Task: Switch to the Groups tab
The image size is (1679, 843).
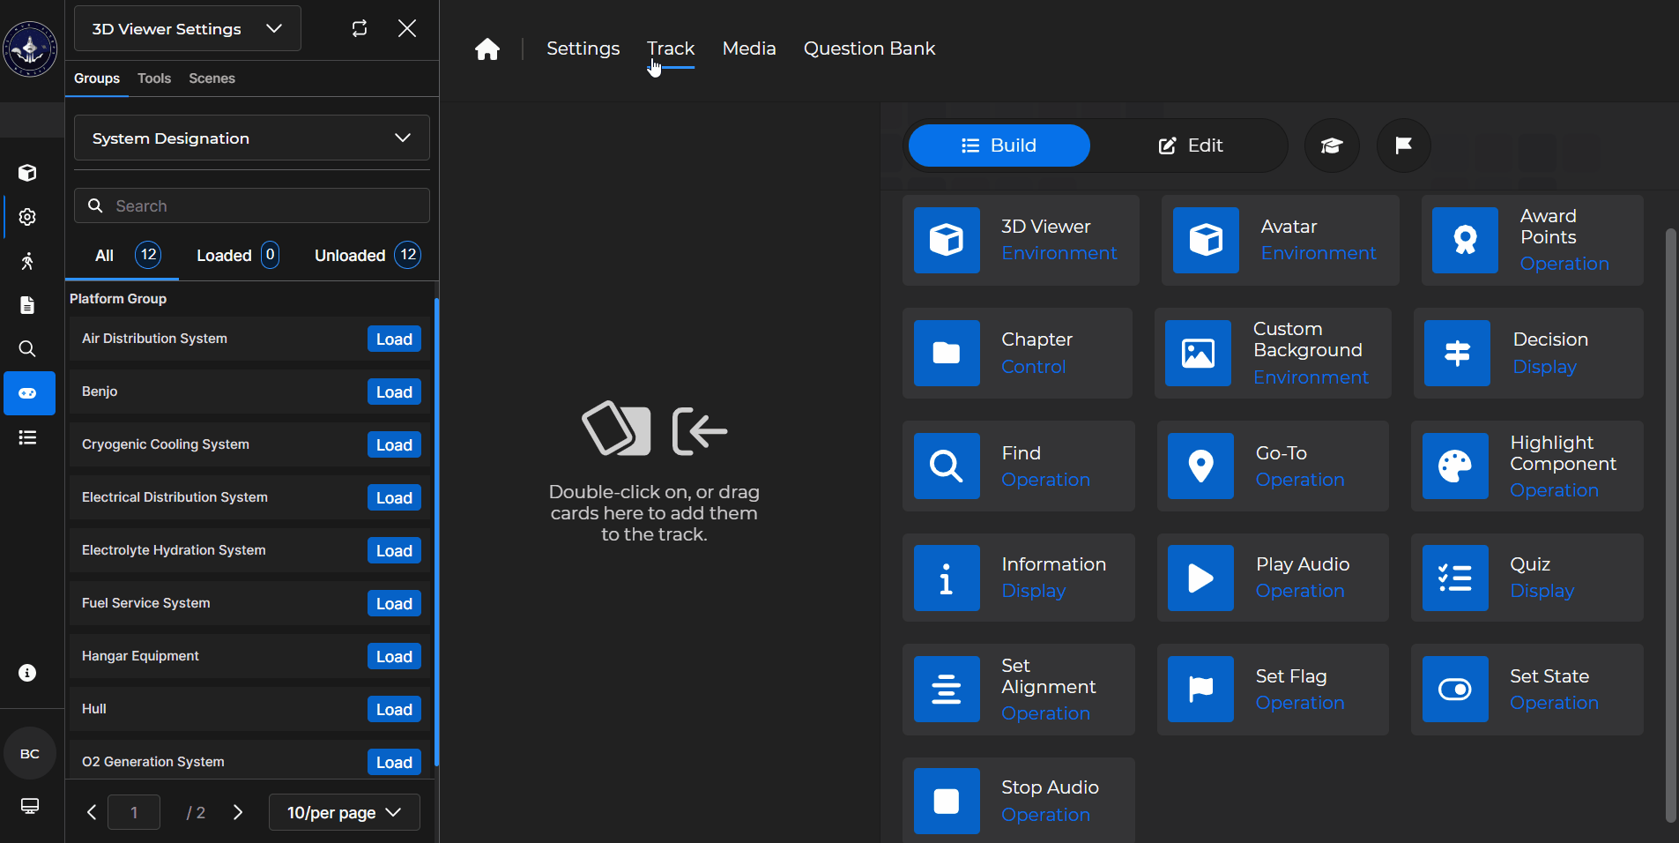Action: point(97,78)
